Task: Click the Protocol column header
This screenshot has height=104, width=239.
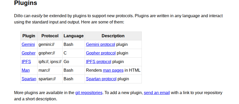Action: 50,36
